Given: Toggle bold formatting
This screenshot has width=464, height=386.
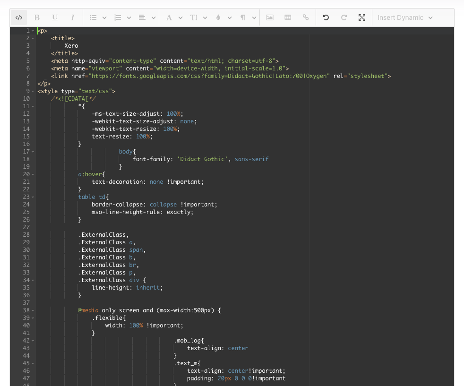Looking at the screenshot, I should tap(36, 17).
